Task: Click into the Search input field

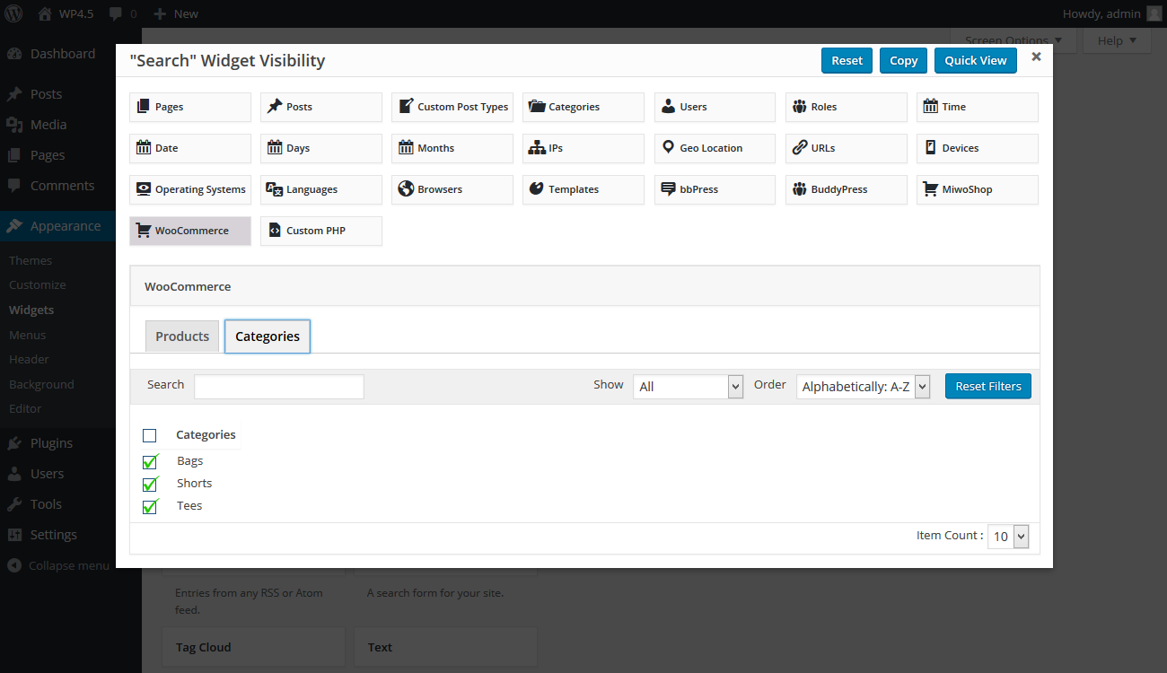Action: pyautogui.click(x=279, y=387)
